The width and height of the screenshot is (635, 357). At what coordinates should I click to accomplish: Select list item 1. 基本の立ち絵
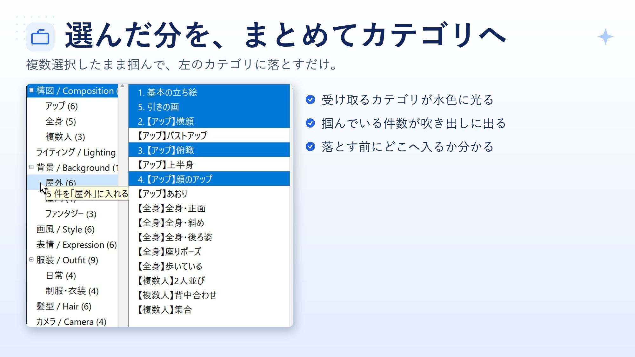pyautogui.click(x=209, y=92)
